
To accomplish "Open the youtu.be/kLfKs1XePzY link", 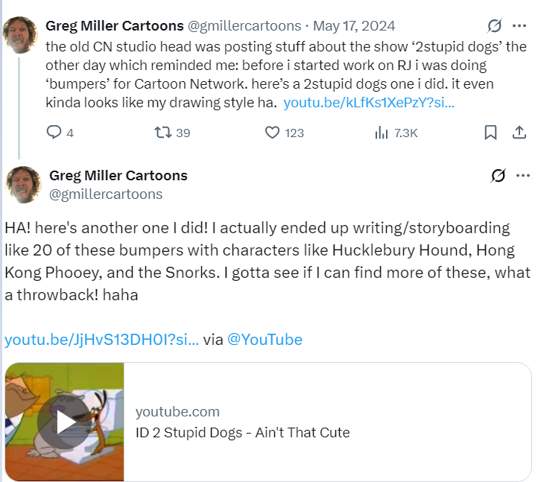I will [369, 102].
